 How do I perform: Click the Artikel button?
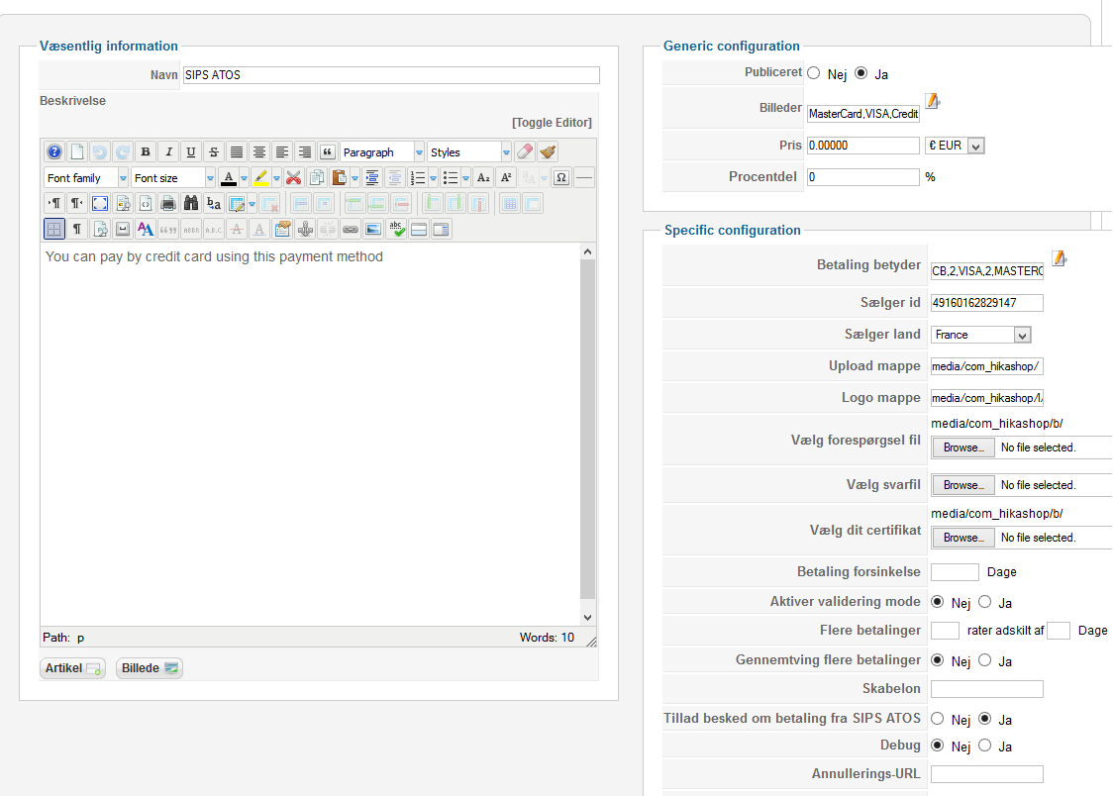73,668
